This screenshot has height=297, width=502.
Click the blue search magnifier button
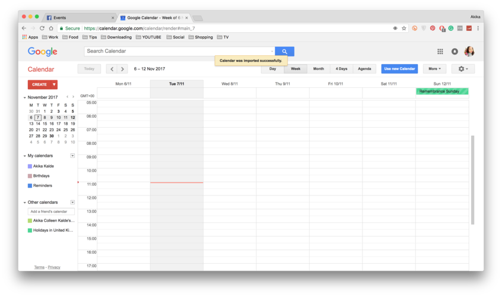pyautogui.click(x=284, y=52)
